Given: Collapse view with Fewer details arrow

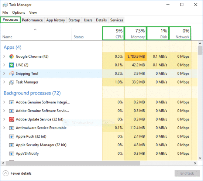Looking at the screenshot, I should [6, 173].
